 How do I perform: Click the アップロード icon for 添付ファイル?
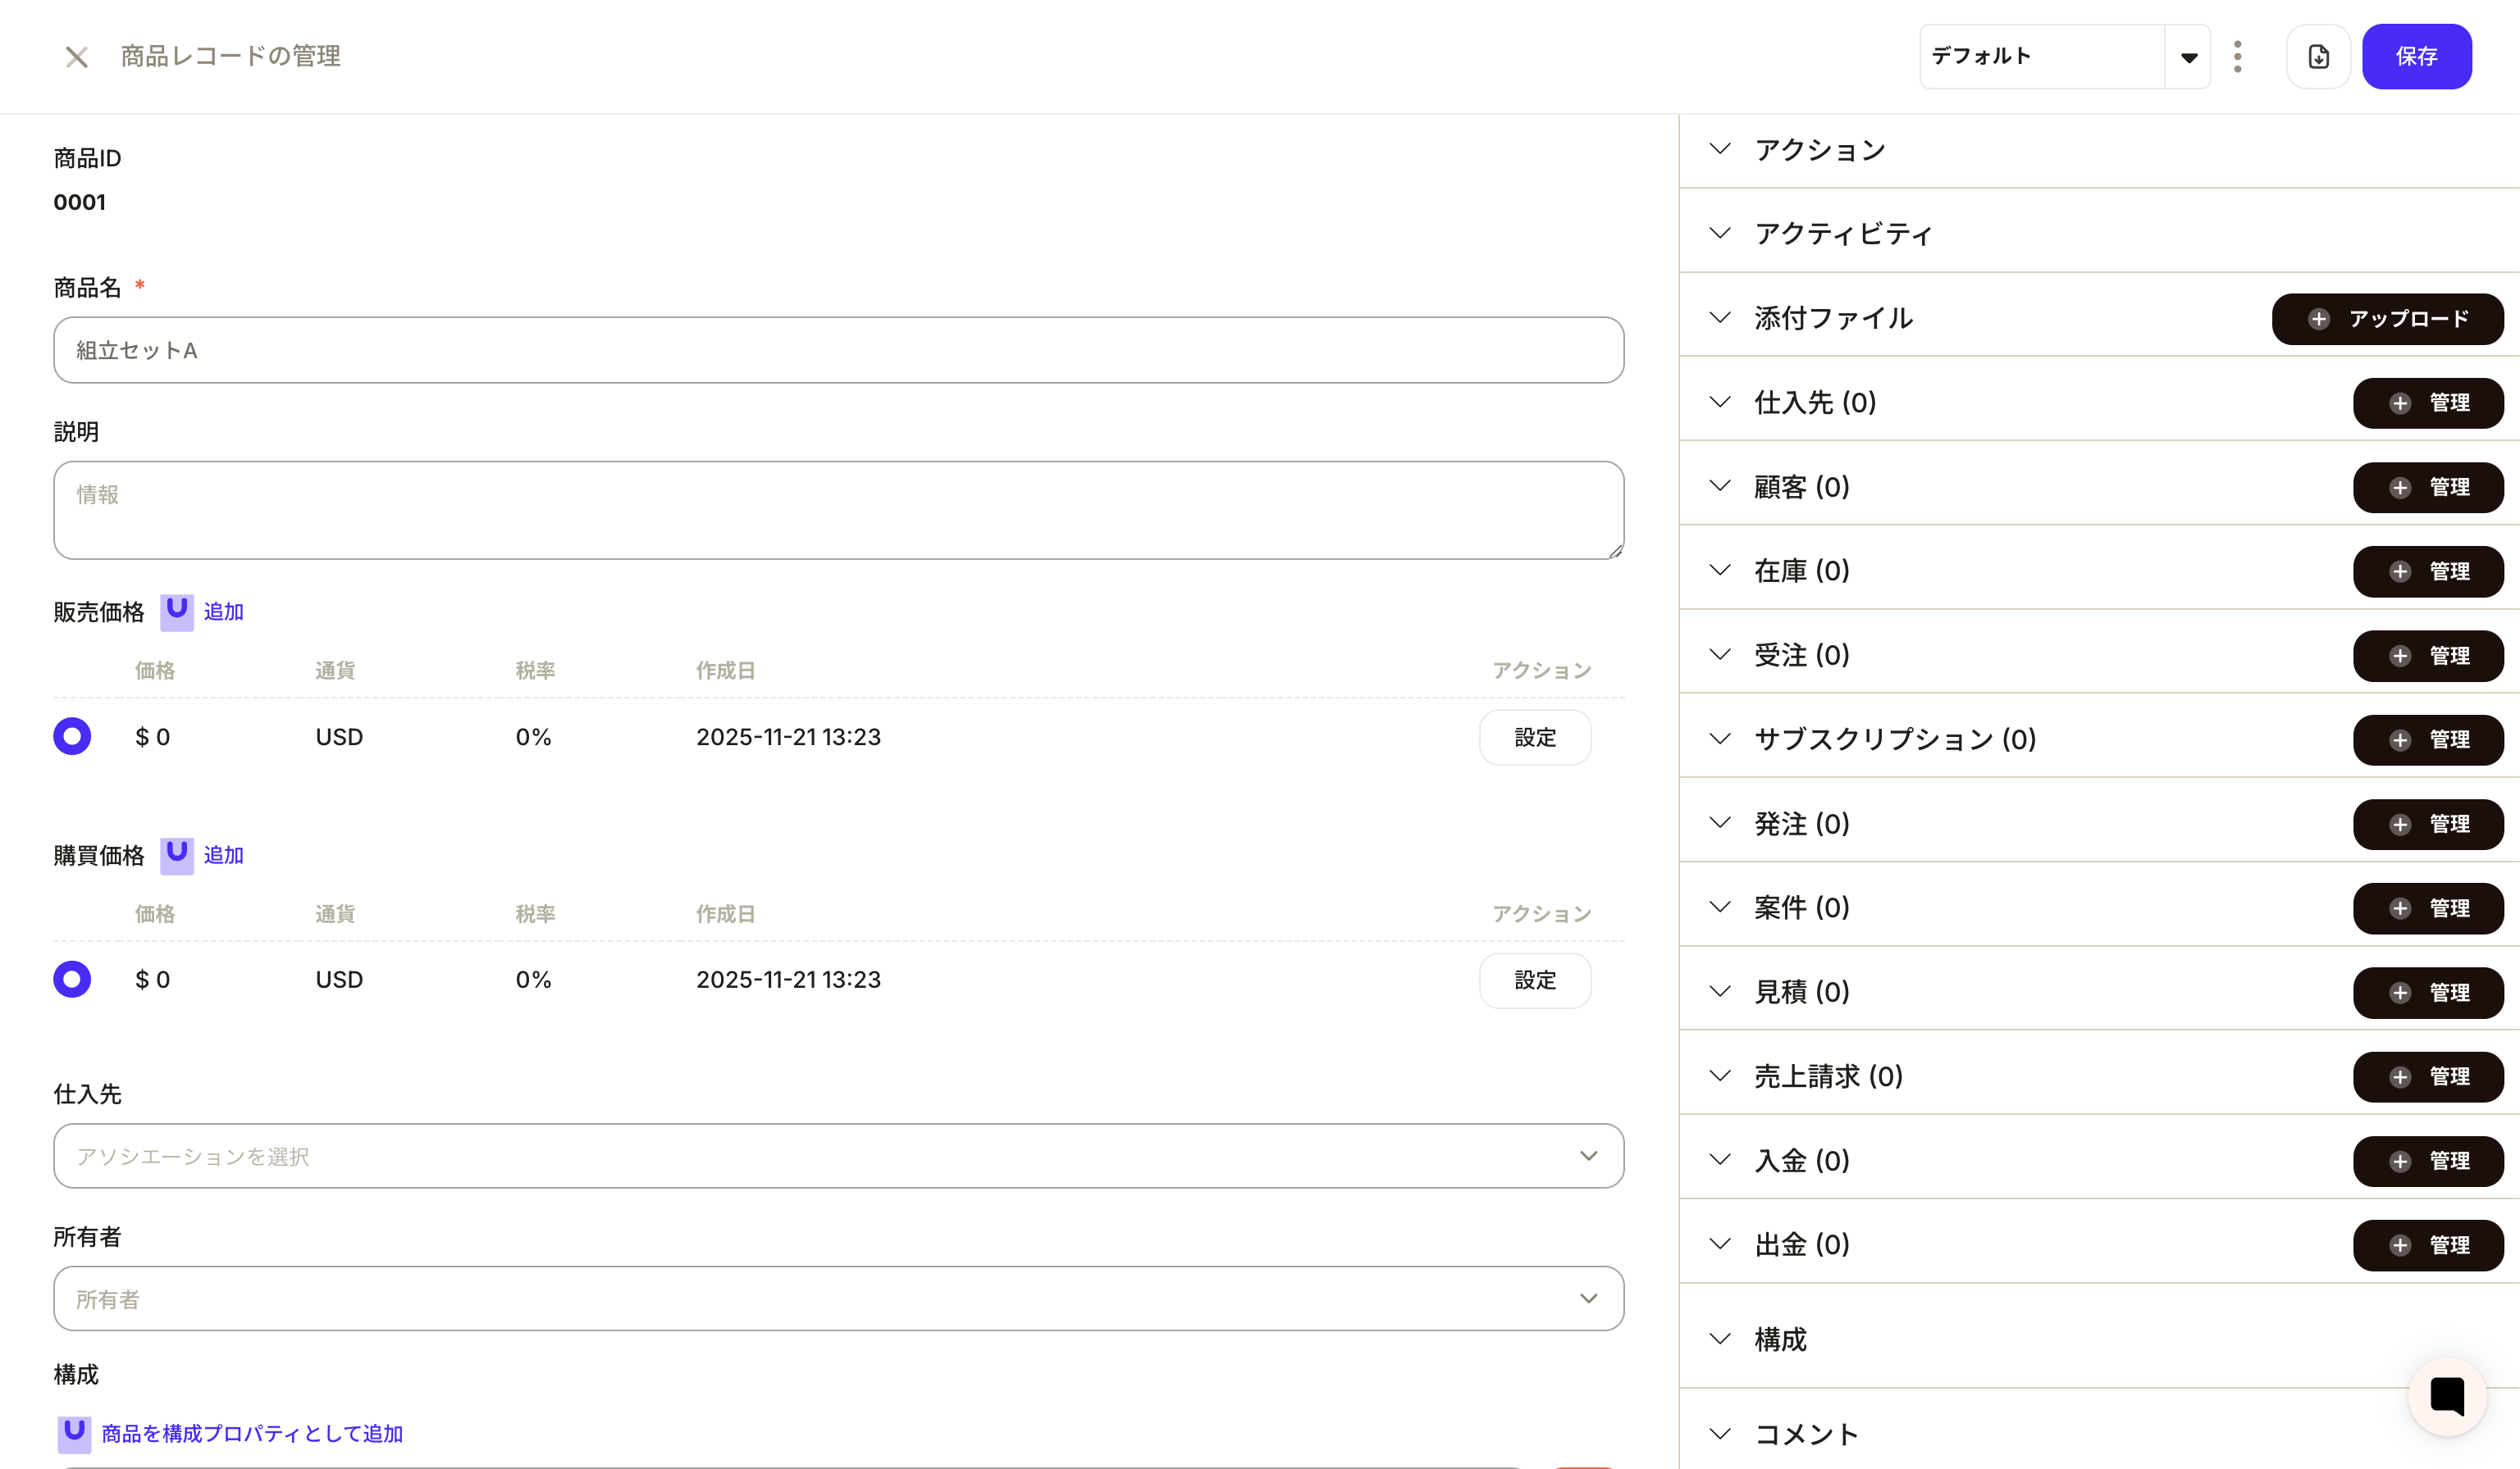(2320, 319)
